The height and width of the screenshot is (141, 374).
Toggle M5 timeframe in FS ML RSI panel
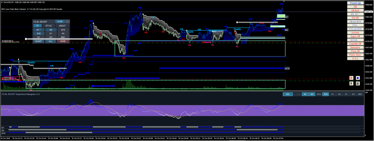tap(51, 30)
